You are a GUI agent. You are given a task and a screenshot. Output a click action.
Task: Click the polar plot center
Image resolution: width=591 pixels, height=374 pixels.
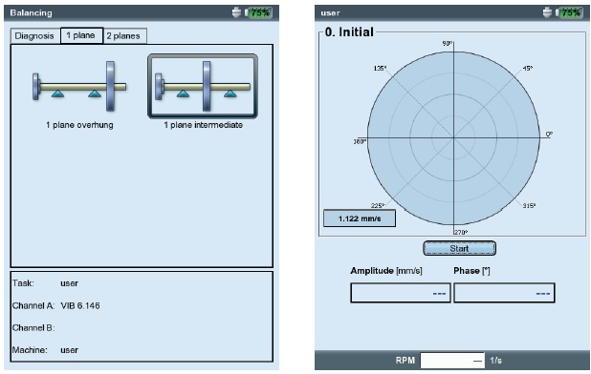[453, 137]
